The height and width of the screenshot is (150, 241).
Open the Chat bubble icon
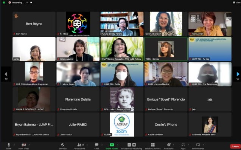click(x=96, y=145)
